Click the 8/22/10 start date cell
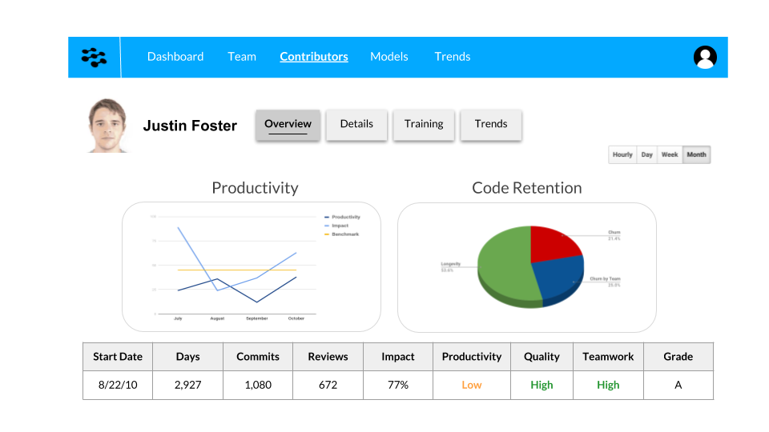Image resolution: width=769 pixels, height=432 pixels. [x=118, y=385]
